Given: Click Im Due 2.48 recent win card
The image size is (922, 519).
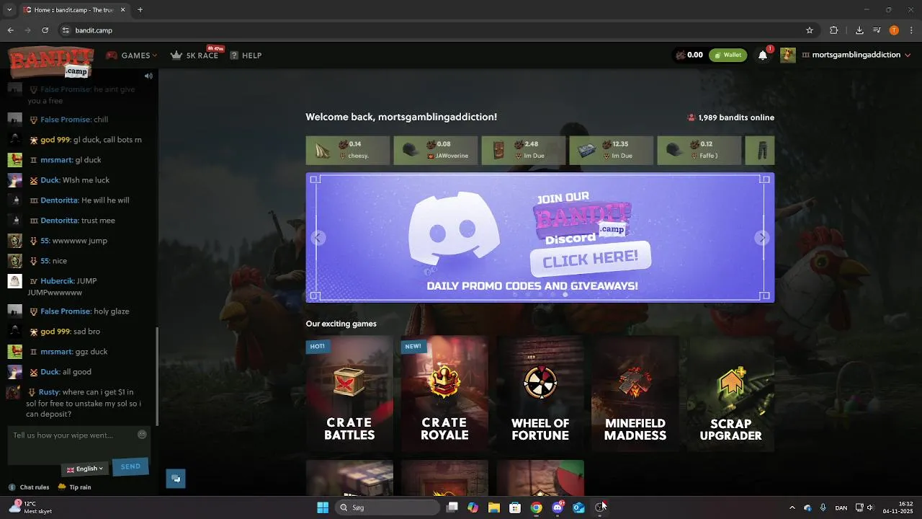Looking at the screenshot, I should click(524, 150).
